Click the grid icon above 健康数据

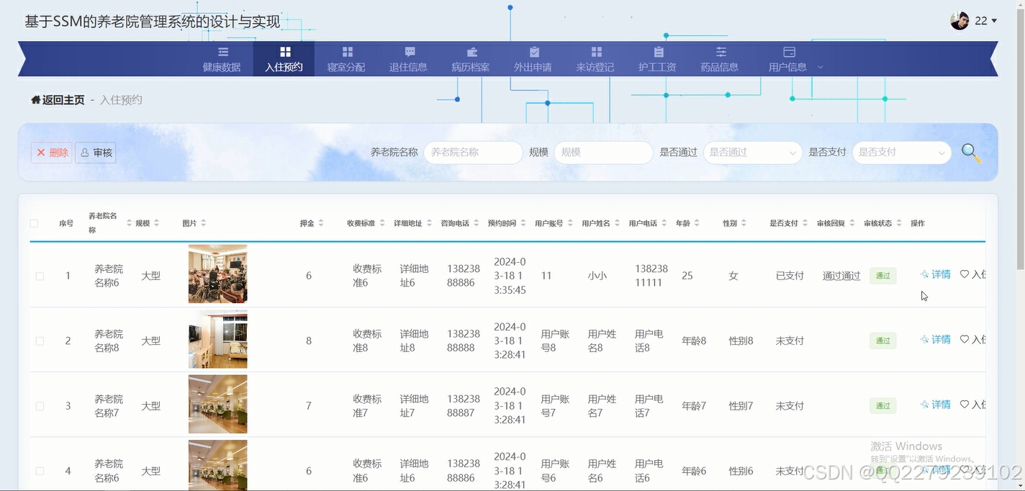[x=222, y=51]
